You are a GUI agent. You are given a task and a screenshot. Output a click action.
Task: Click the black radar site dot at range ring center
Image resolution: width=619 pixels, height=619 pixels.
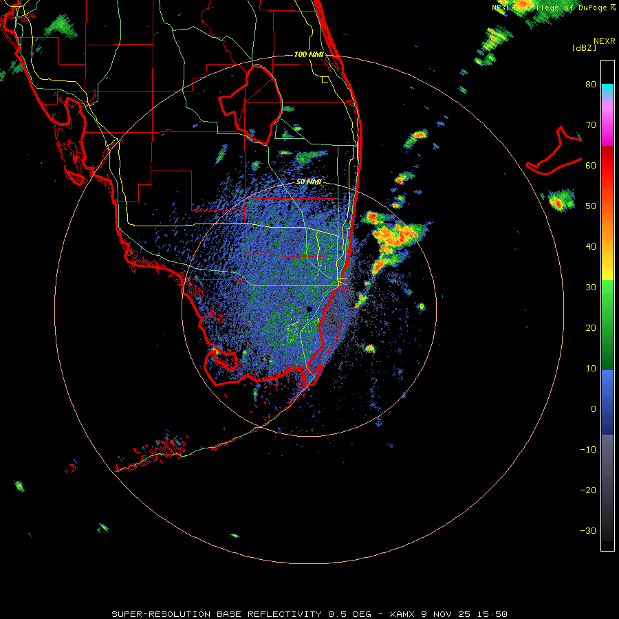pyautogui.click(x=309, y=309)
